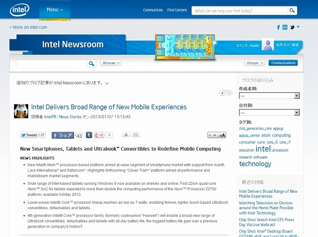This screenshot has height=237, width=318.
Task: Open the 日付別 date filter dropdown
Action: pyautogui.click(x=269, y=112)
